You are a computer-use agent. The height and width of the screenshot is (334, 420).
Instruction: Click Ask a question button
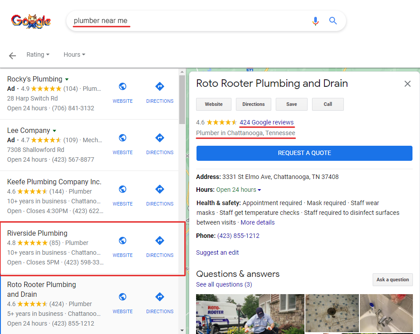393,280
